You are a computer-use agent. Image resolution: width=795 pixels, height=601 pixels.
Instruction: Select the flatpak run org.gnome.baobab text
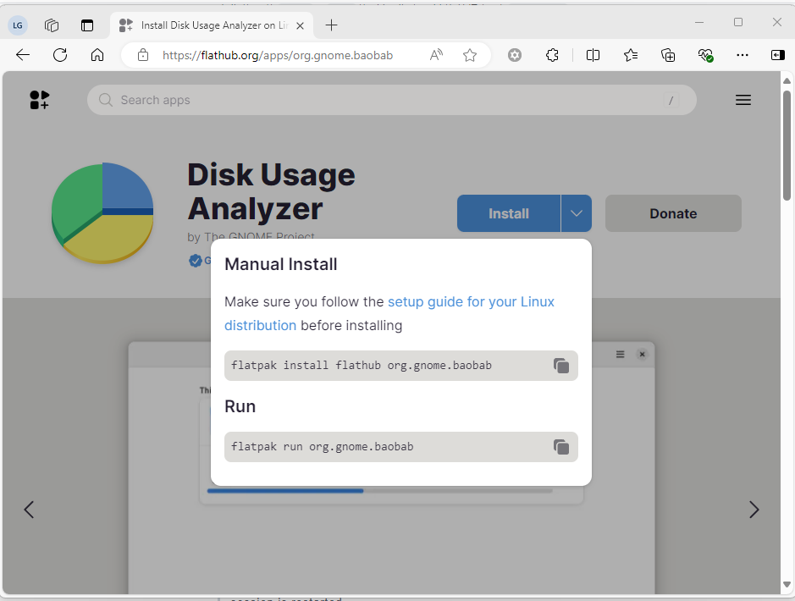coord(323,446)
